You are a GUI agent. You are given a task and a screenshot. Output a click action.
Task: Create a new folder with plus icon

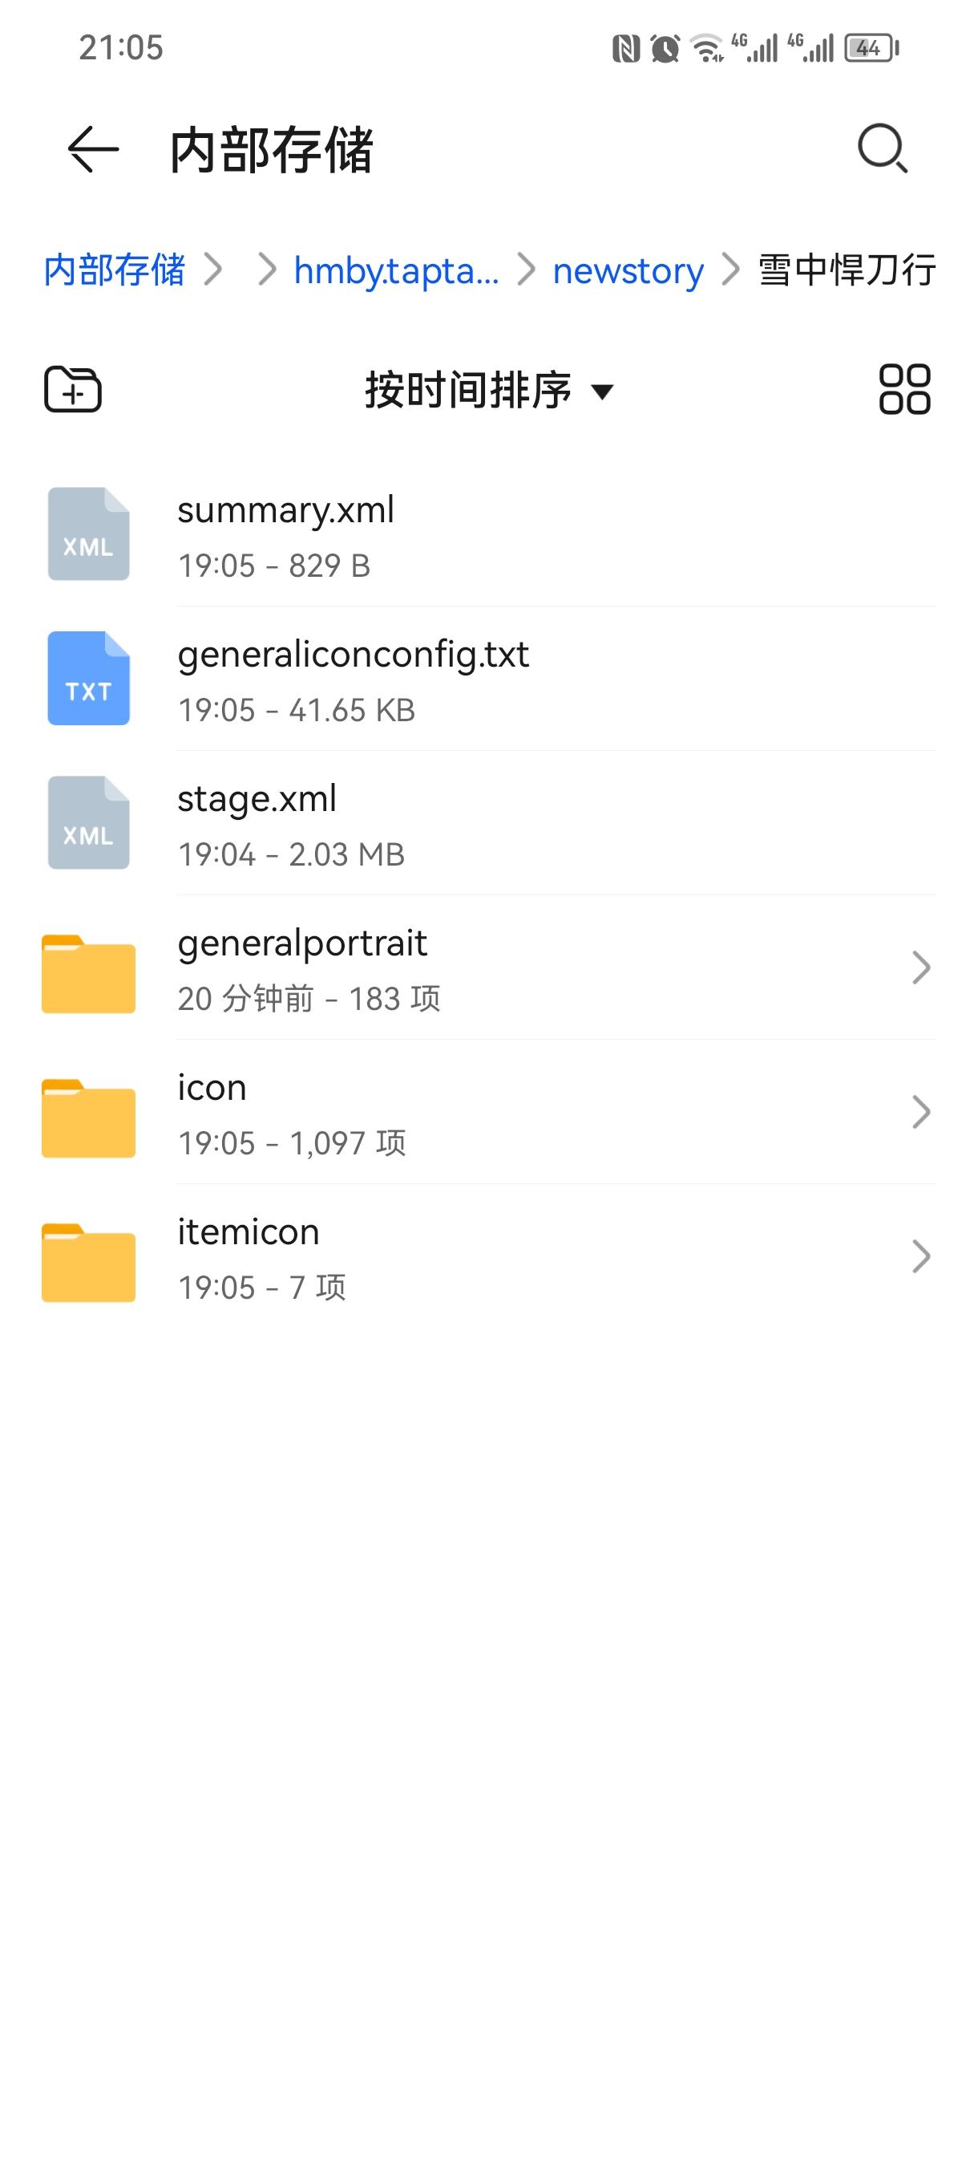[x=73, y=389]
